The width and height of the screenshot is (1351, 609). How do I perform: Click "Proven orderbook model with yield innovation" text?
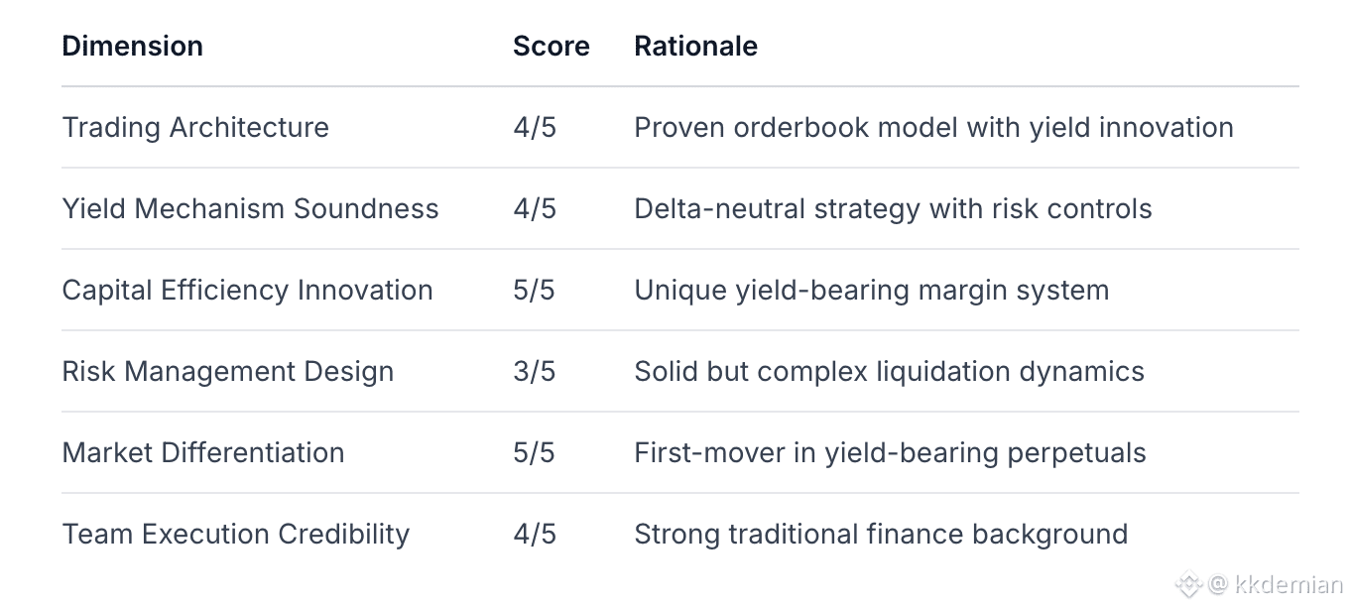point(933,127)
